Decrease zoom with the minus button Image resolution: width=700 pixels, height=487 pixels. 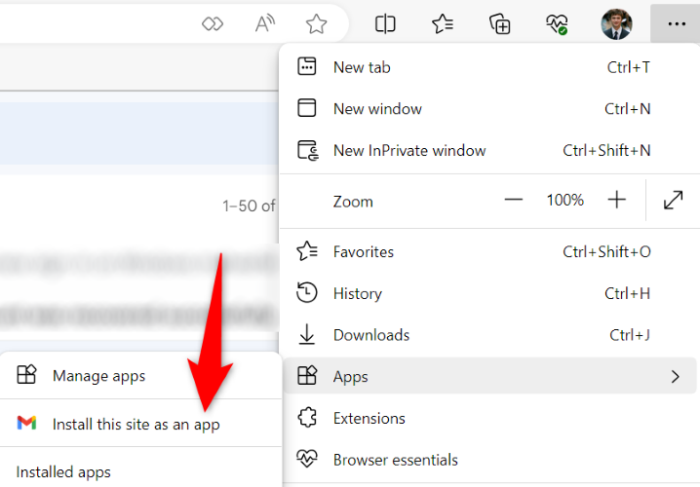pos(514,200)
